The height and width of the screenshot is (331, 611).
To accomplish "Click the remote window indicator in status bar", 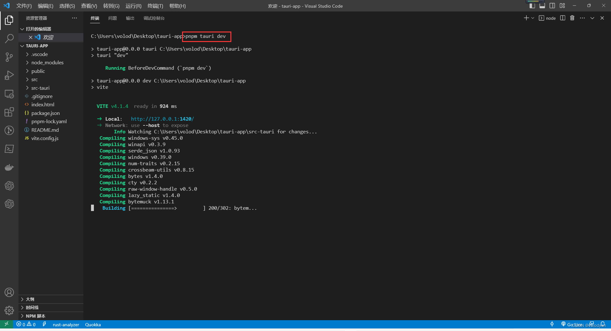I will click(x=6, y=324).
